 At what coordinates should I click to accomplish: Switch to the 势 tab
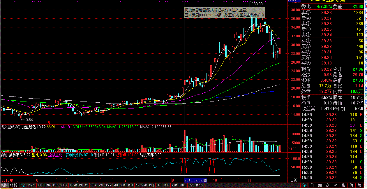(x=336, y=185)
